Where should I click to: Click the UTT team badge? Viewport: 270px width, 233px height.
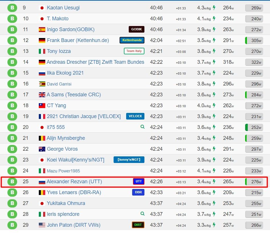coord(139,182)
